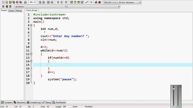Click the Go to Line icon
The height and width of the screenshot is (108, 193).
(x=52, y=2)
